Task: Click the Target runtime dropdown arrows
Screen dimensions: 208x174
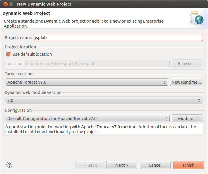Action: coord(164,82)
